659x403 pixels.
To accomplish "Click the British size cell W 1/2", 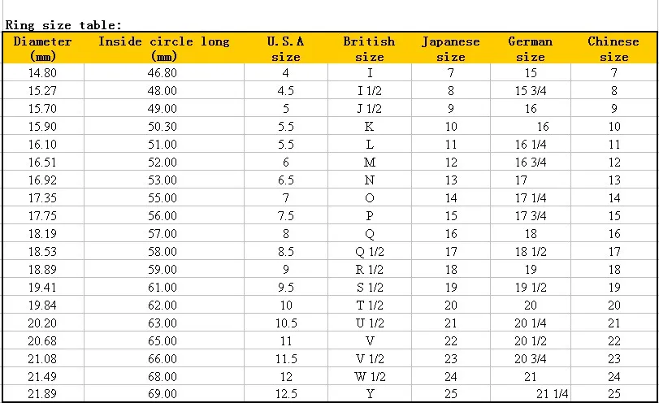I will 370,377.
